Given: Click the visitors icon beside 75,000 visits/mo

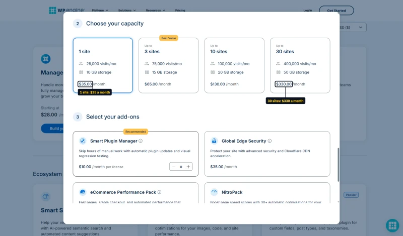Looking at the screenshot, I should pyautogui.click(x=147, y=64).
